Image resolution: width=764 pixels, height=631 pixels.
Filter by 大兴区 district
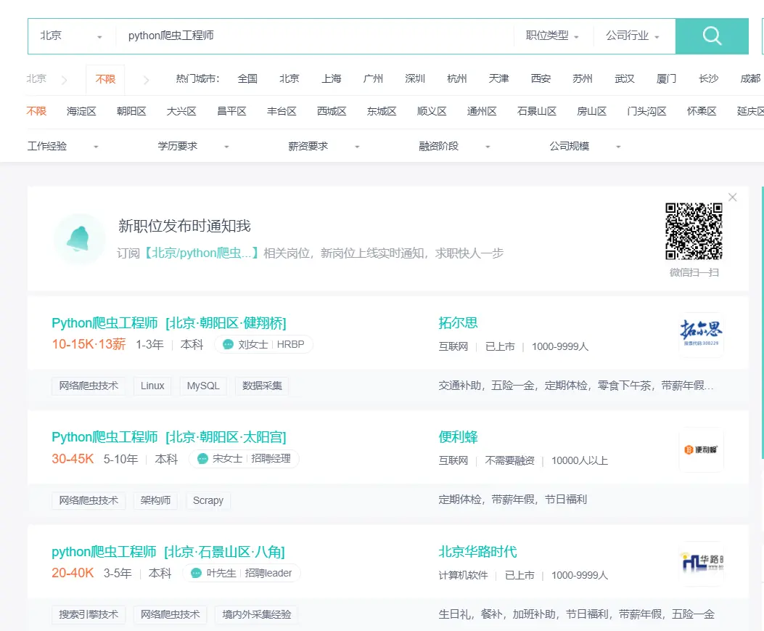(181, 111)
